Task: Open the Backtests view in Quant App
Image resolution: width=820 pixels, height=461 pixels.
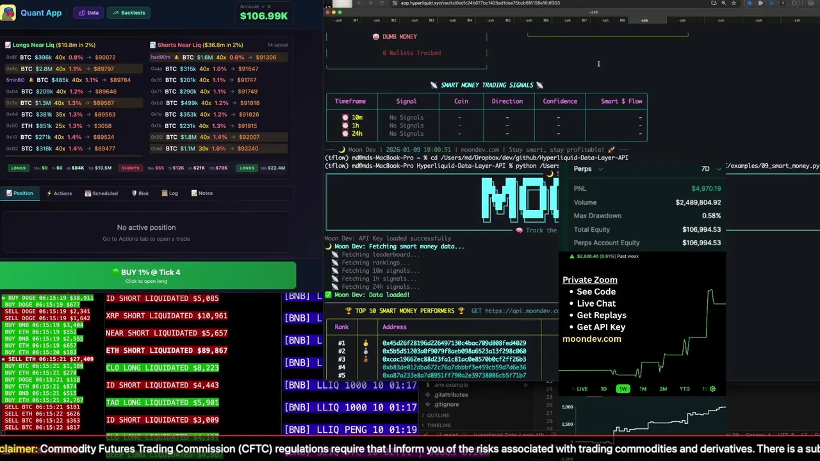Action: tap(128, 13)
